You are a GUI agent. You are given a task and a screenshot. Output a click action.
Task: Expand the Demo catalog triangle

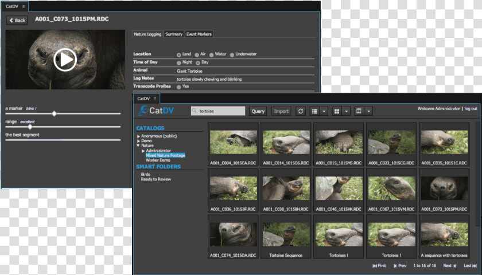139,141
